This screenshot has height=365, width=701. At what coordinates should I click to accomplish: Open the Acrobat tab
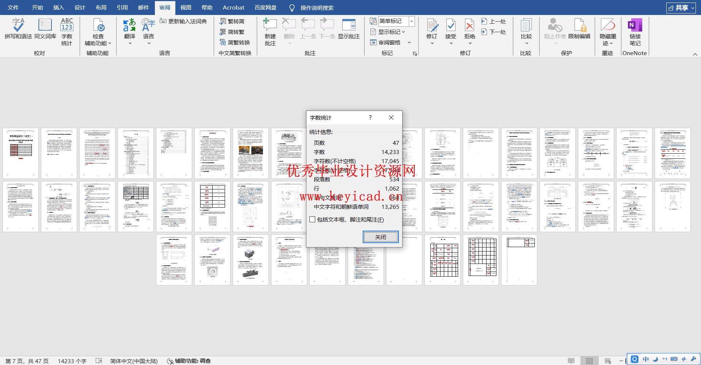pos(233,7)
